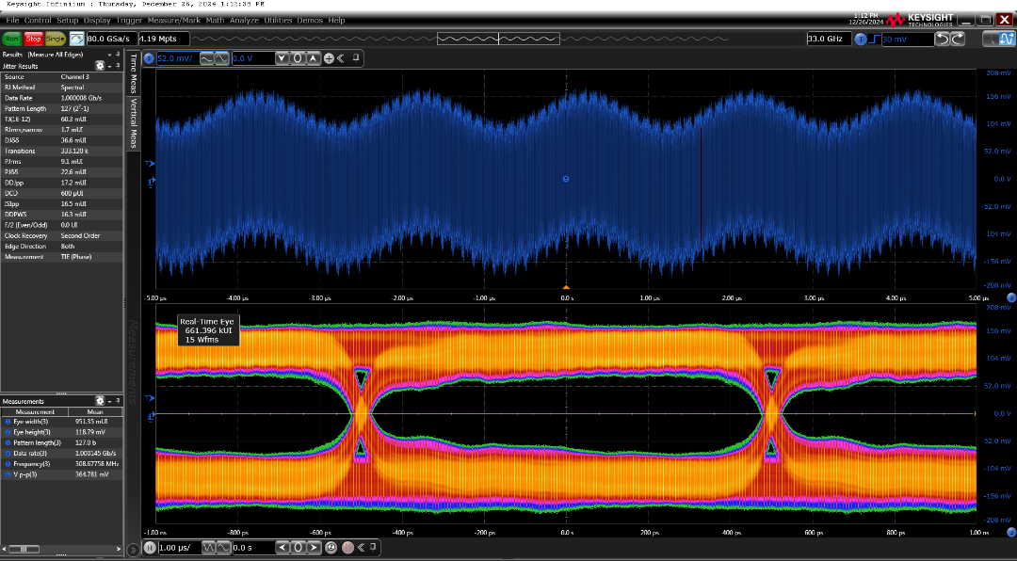
Task: Click the rising edge trigger slope icon
Action: [873, 39]
